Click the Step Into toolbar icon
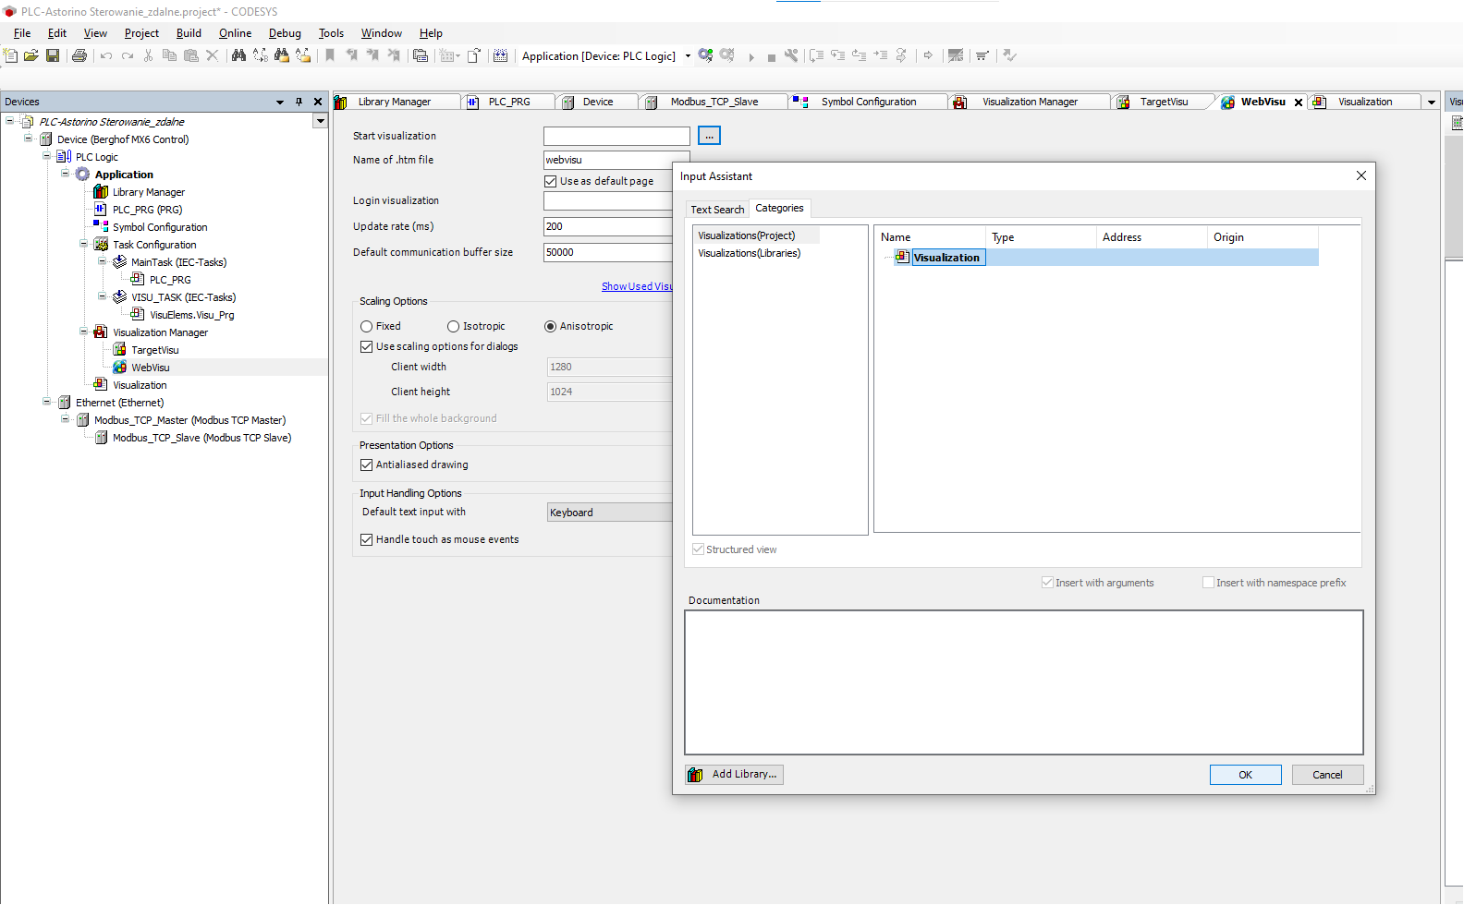1464x905 pixels. (838, 55)
